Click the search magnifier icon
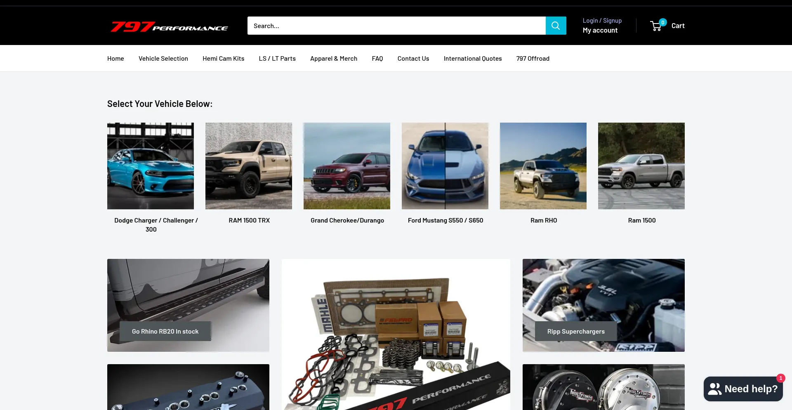 tap(555, 25)
